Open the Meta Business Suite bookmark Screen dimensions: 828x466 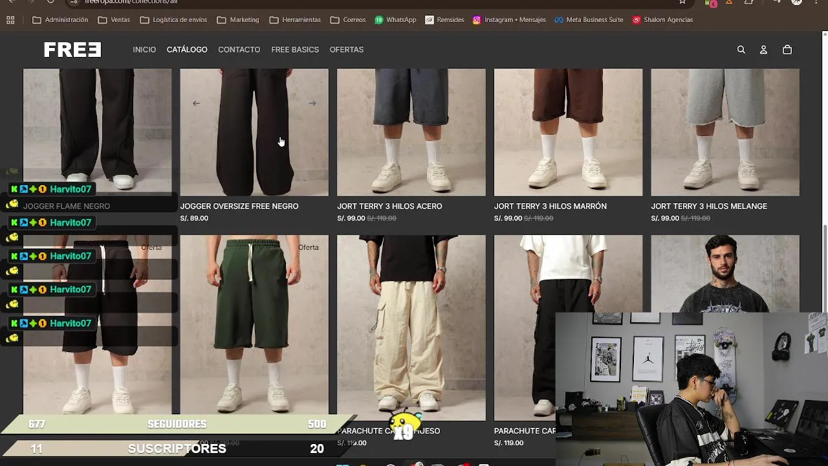589,20
